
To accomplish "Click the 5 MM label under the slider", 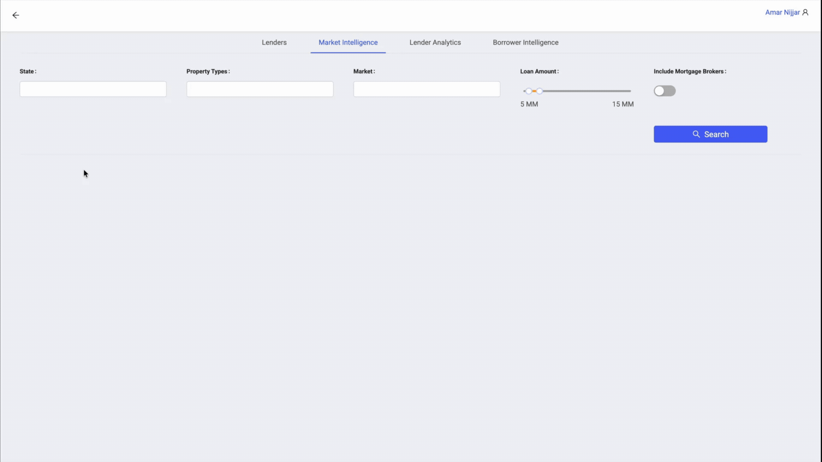I will 529,104.
